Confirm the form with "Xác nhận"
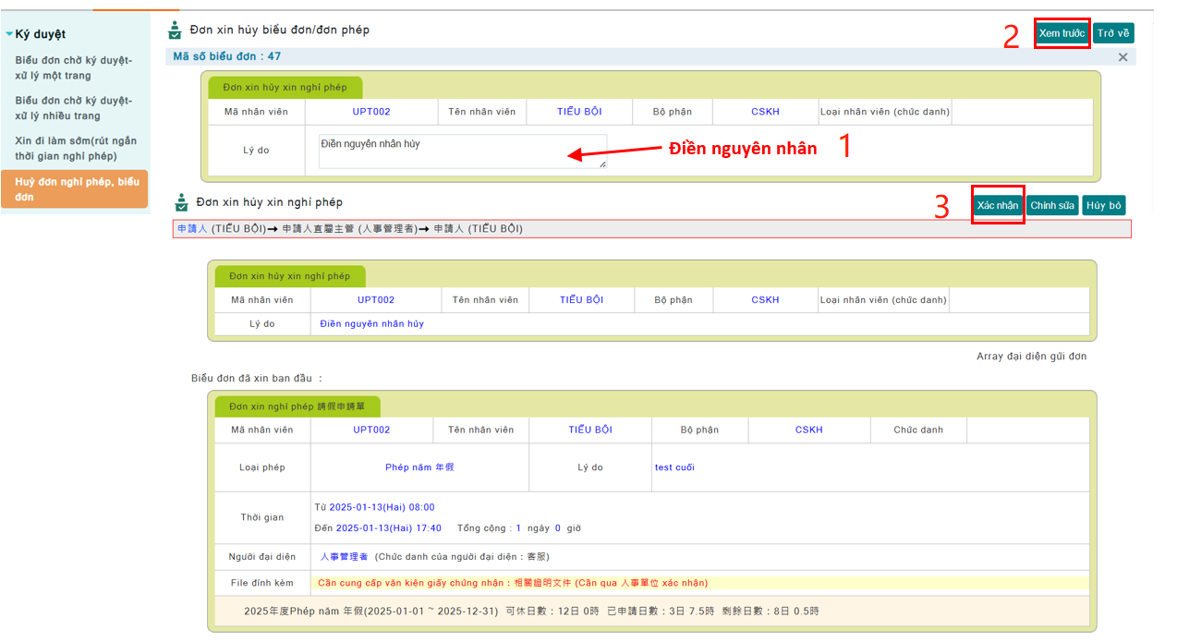This screenshot has width=1177, height=642. point(997,205)
